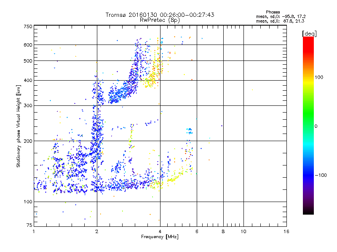Click the x-axis tick label '16'
This screenshot has height=252, width=337.
286,231
